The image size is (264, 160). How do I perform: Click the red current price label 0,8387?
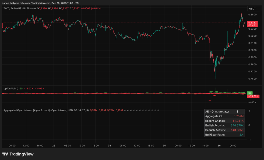[251, 23]
